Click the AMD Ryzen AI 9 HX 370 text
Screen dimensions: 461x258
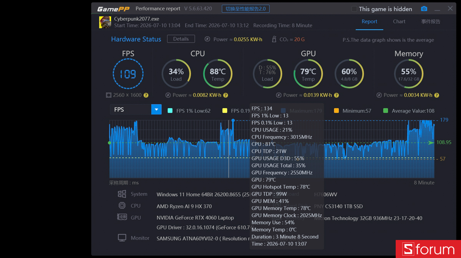184,206
